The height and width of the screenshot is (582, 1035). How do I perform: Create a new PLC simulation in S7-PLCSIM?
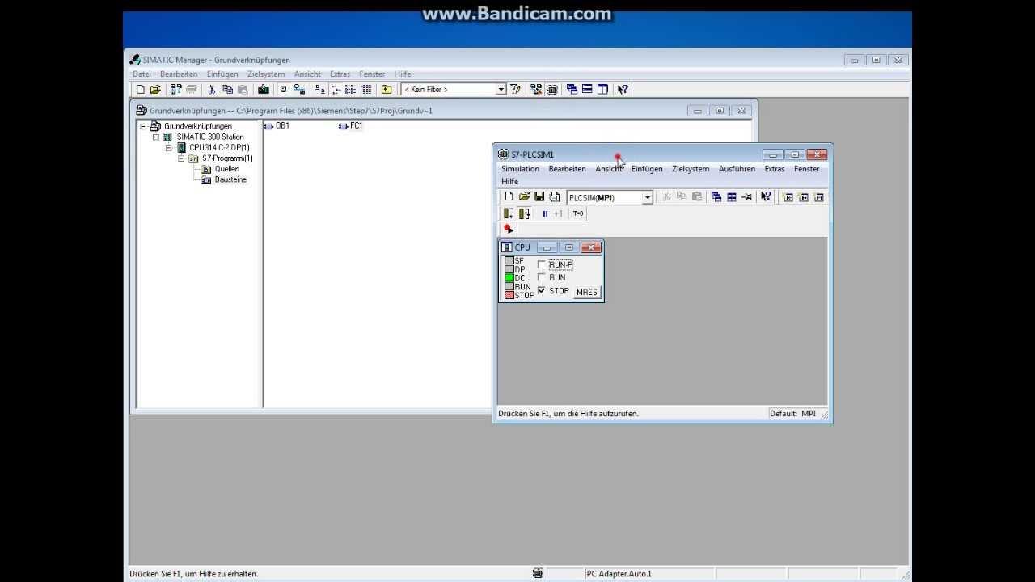click(x=509, y=197)
